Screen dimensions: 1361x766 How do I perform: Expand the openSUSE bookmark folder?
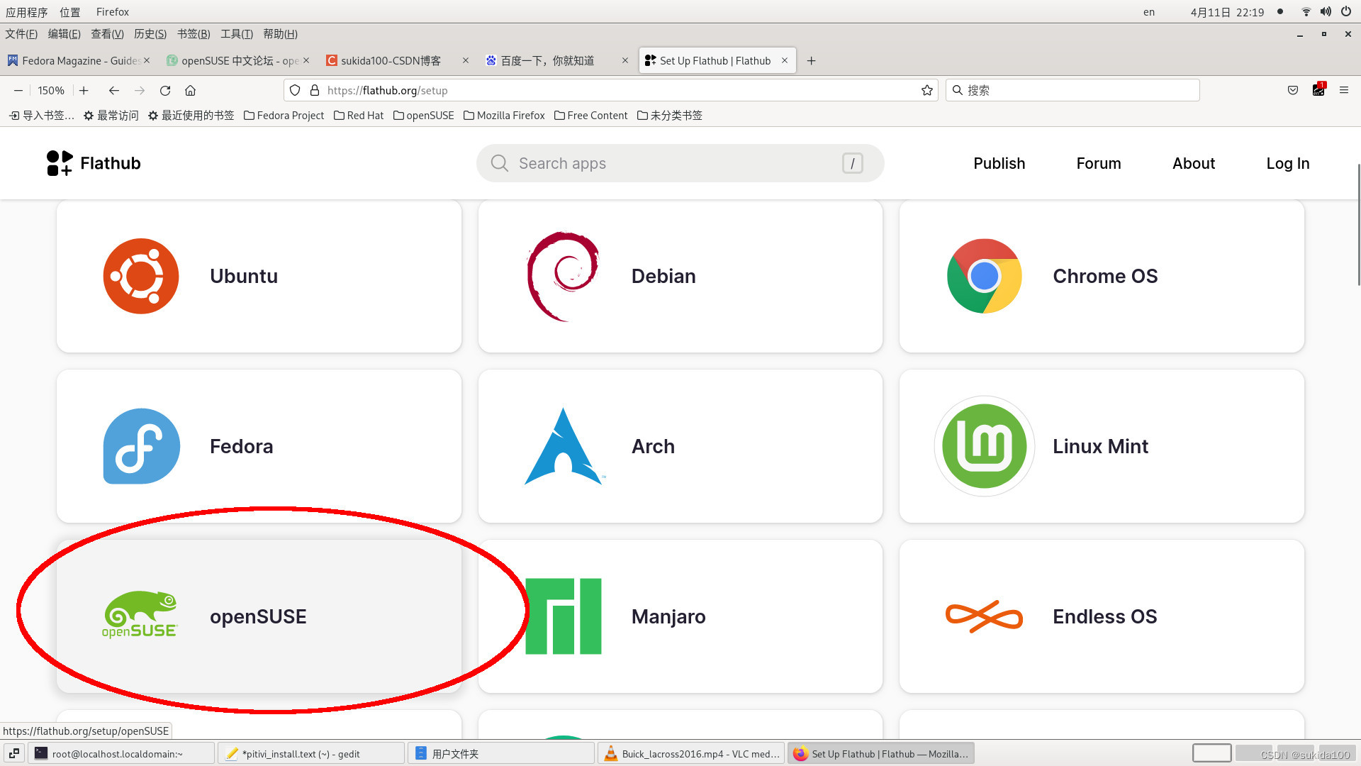coord(423,115)
